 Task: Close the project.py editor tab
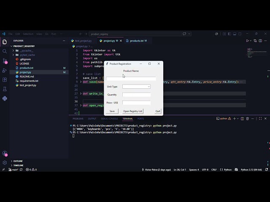(x=121, y=41)
